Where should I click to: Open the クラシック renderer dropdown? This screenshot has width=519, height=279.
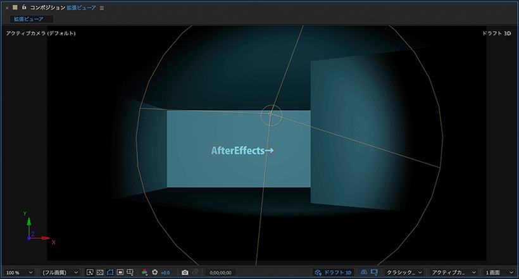[x=404, y=273]
